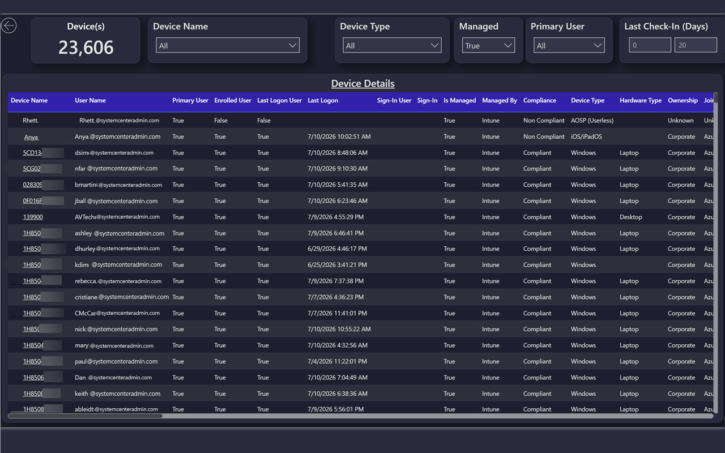Sort by Last Logon column header

323,100
